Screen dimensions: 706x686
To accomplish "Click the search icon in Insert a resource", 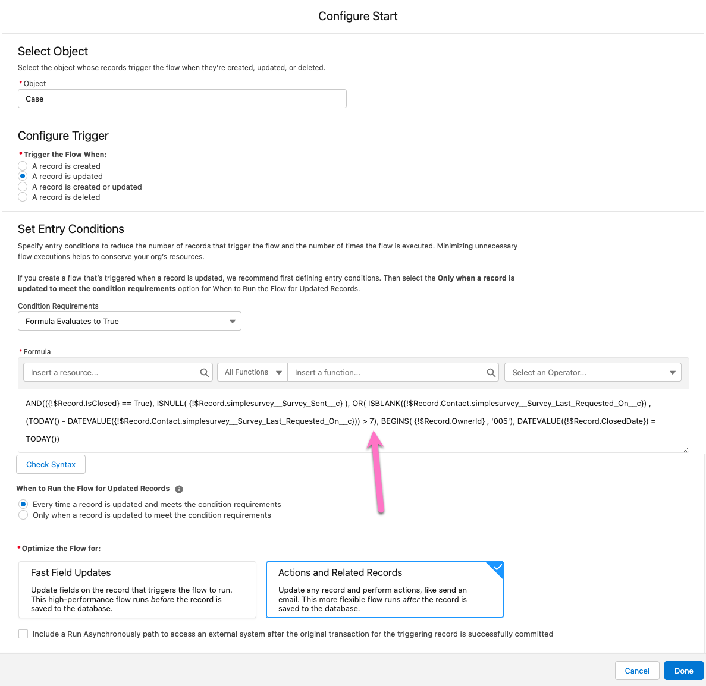I will pyautogui.click(x=204, y=372).
